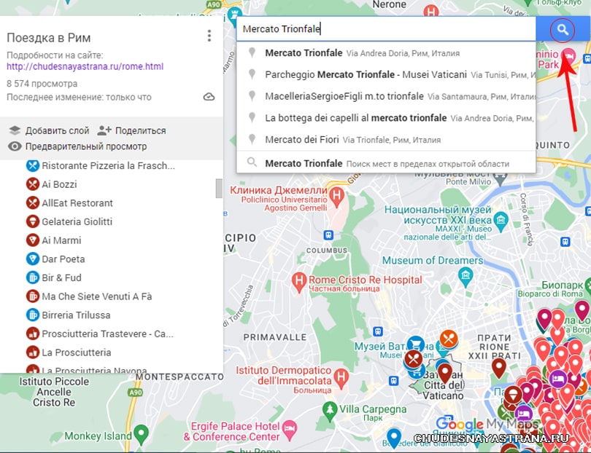This screenshot has width=591, height=453.
Task: Click the Добавить слой button
Action: pyautogui.click(x=50, y=130)
